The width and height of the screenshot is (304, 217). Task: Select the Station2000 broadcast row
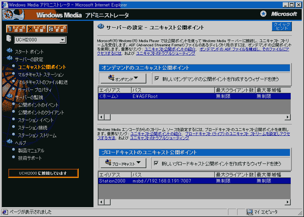click(194, 181)
